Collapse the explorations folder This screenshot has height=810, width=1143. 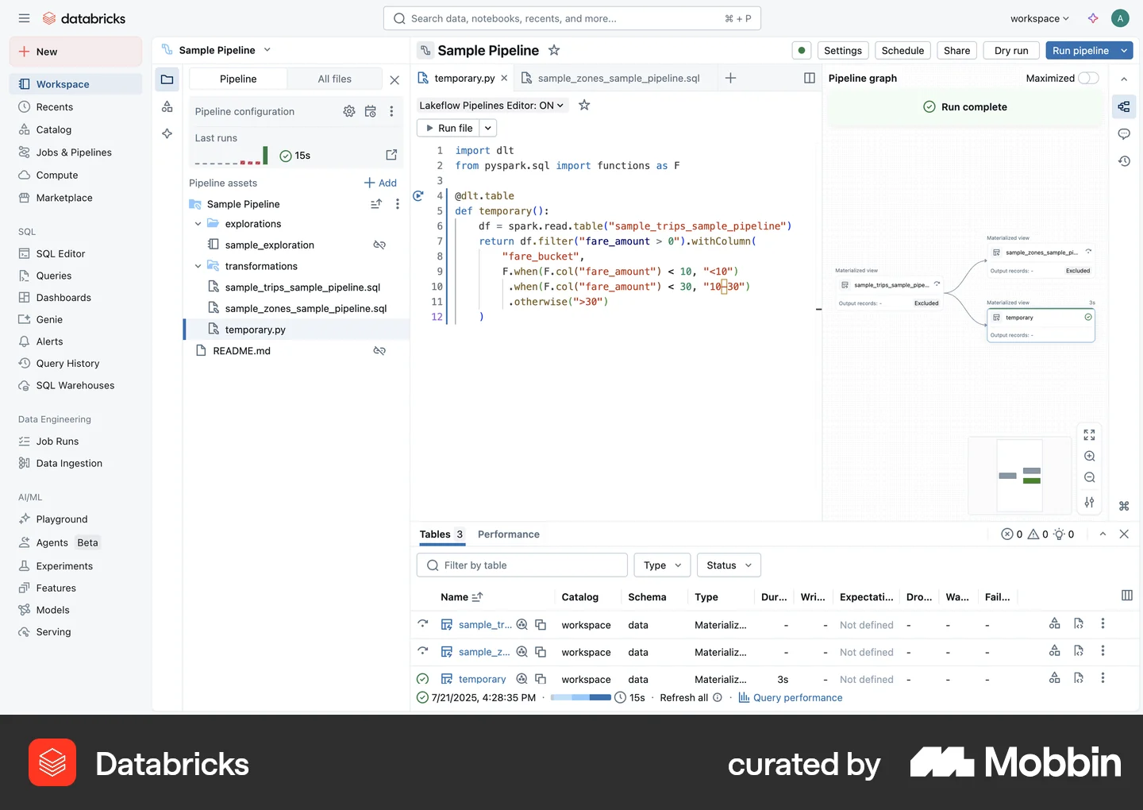click(198, 224)
